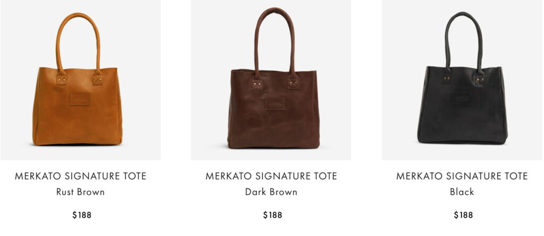Select the Black color label
This screenshot has height=236, width=544.
pyautogui.click(x=462, y=191)
